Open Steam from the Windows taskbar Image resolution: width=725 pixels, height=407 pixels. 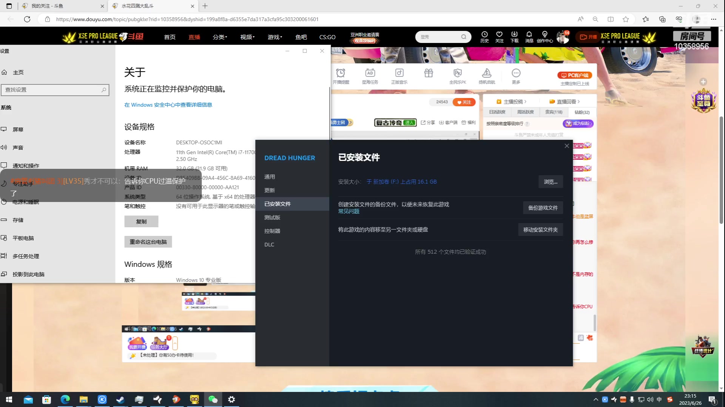120,399
